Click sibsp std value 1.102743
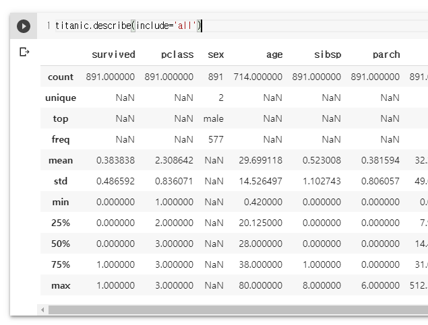Viewport: 428px width, 325px height. 322,181
